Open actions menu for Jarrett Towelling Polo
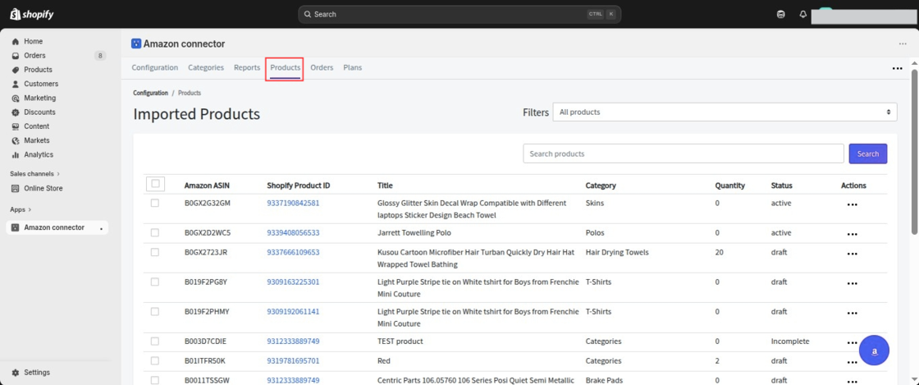The width and height of the screenshot is (919, 385). 852,234
